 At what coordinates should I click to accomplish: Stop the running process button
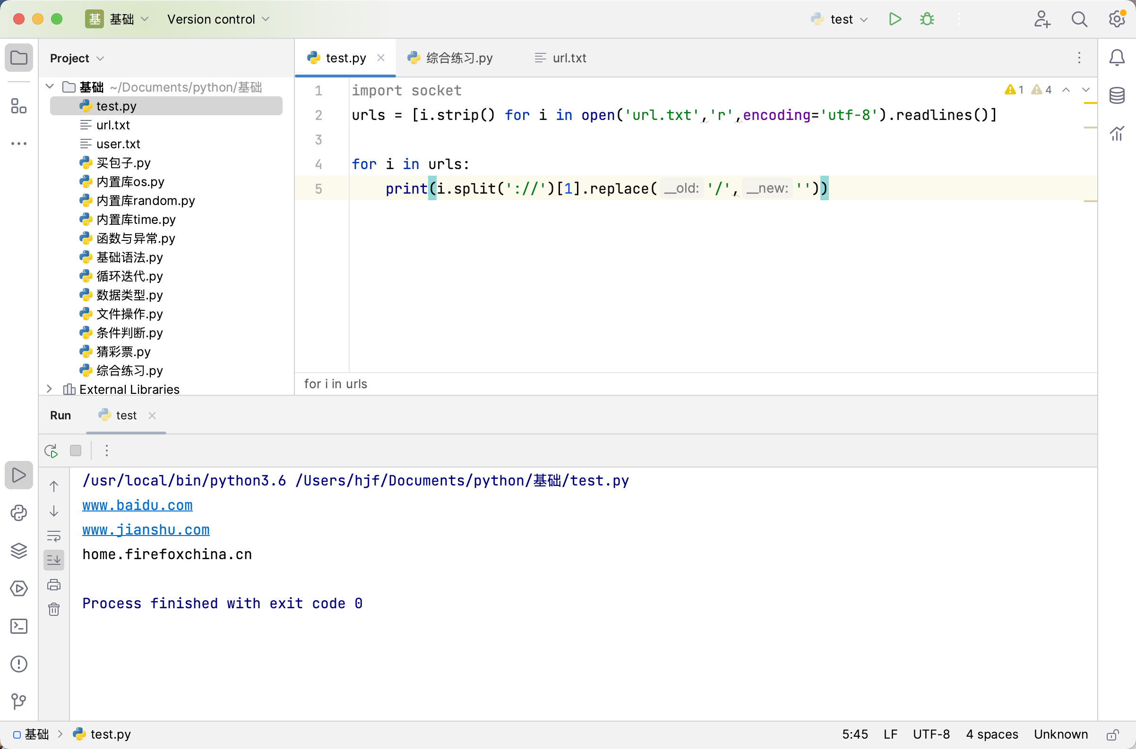pos(76,451)
